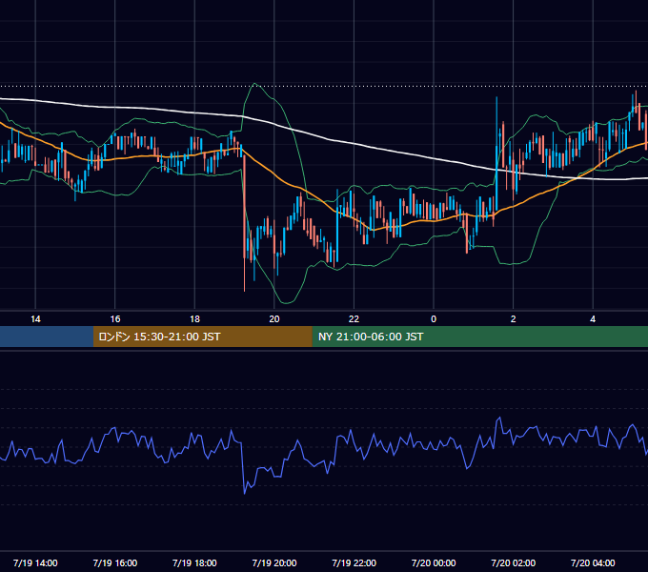
Task: Click the 7/19 16:00 time label
Action: tap(115, 562)
